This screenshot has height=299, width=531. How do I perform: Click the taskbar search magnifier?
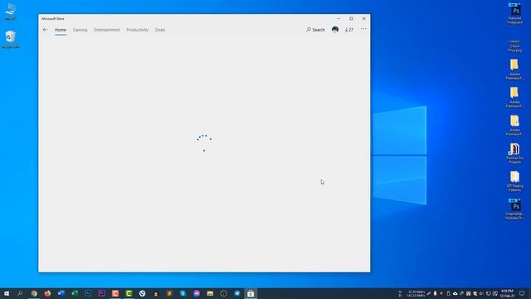pos(20,293)
